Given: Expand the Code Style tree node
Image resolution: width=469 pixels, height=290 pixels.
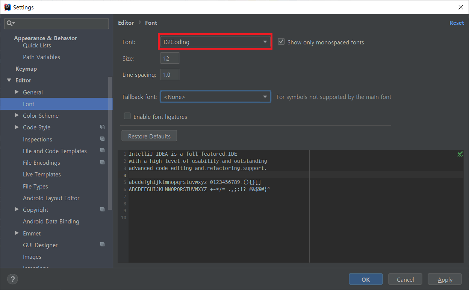Looking at the screenshot, I should click(x=17, y=127).
